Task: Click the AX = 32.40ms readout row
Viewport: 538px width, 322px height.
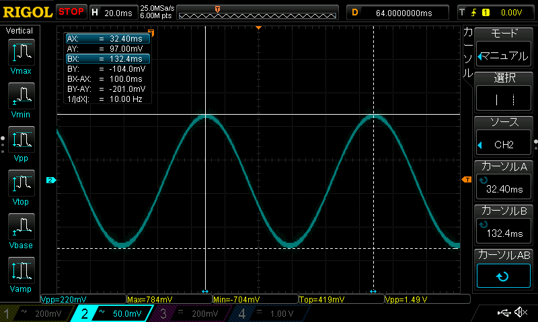Action: (x=108, y=39)
